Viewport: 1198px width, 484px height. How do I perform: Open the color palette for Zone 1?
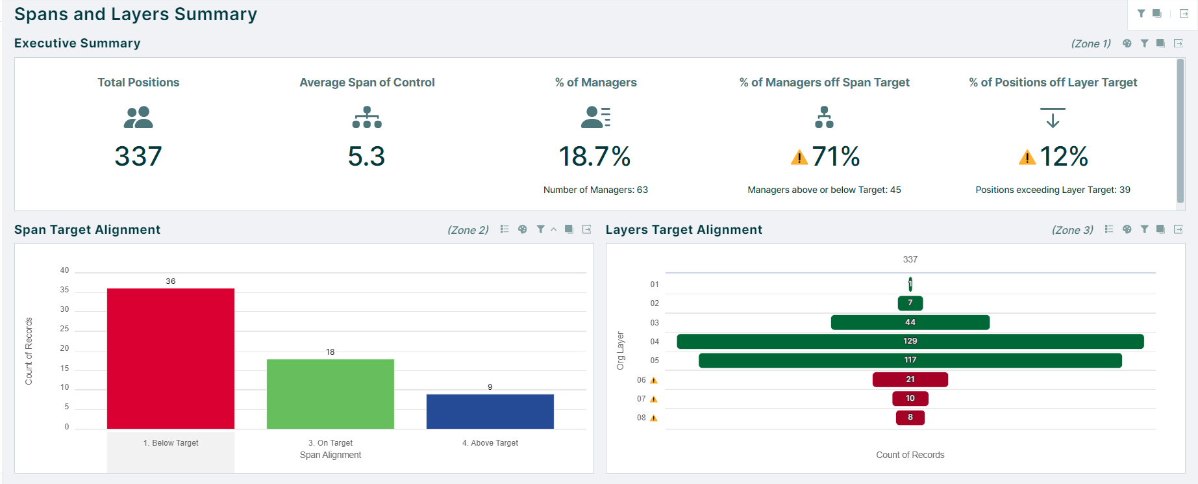[1127, 44]
